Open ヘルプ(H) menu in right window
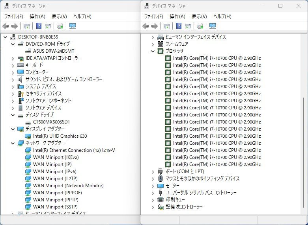Screen dimensions: 308x225 (222, 17)
